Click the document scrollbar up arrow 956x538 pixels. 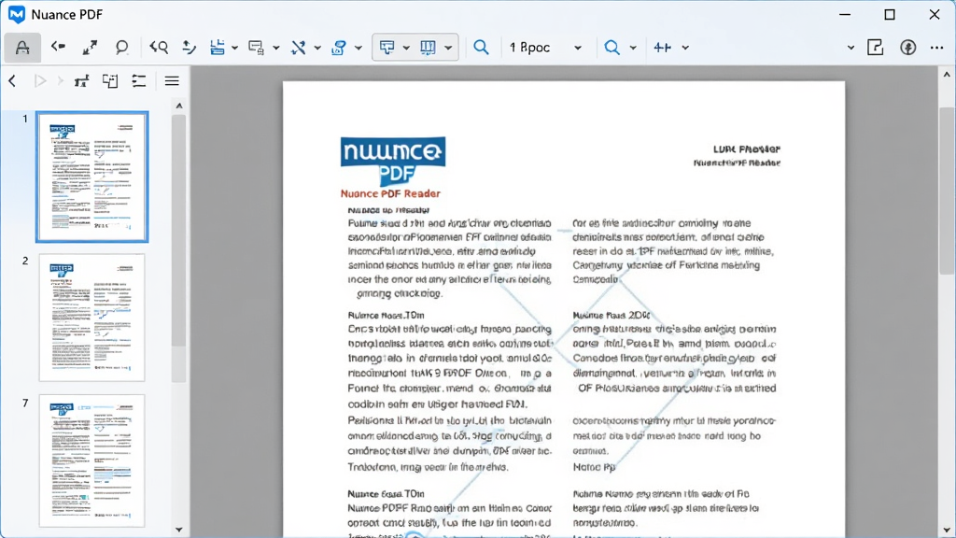(x=947, y=75)
